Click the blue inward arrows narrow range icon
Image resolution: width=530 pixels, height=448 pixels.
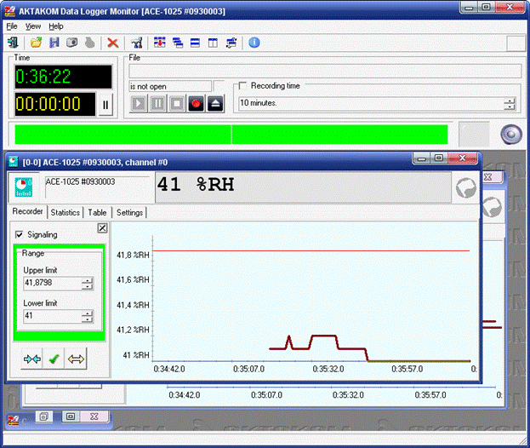click(x=32, y=359)
